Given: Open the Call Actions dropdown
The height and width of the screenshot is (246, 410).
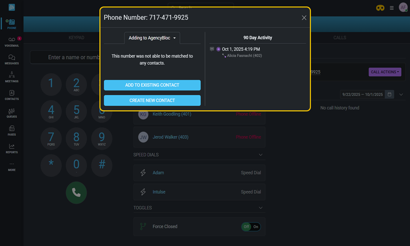Looking at the screenshot, I should [x=385, y=72].
